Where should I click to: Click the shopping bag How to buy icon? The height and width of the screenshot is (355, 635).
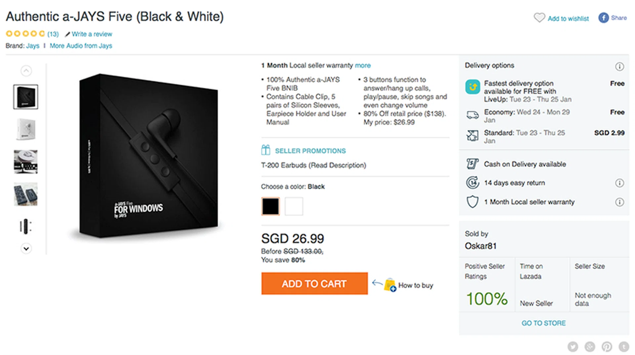(x=390, y=285)
